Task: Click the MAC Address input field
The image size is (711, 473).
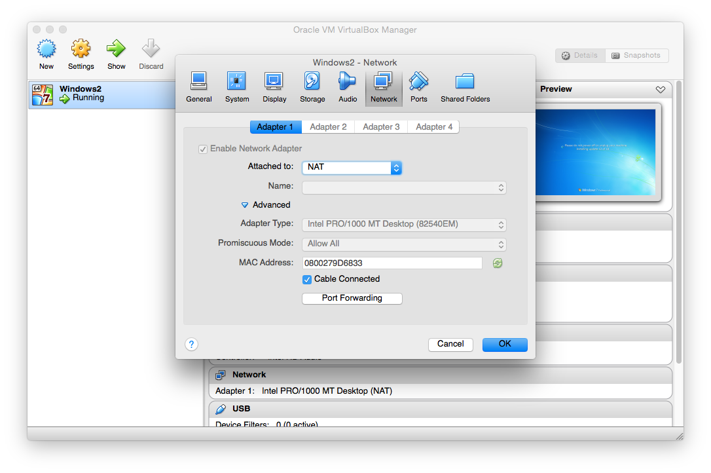Action: click(392, 263)
